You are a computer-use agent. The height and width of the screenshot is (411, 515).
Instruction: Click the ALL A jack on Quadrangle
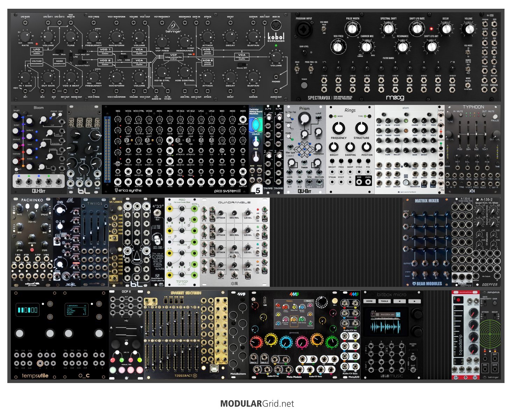pyautogui.click(x=221, y=274)
